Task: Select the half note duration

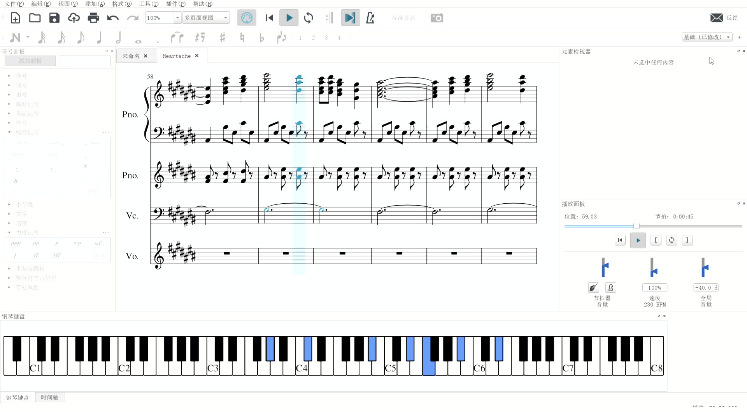Action: [119, 38]
